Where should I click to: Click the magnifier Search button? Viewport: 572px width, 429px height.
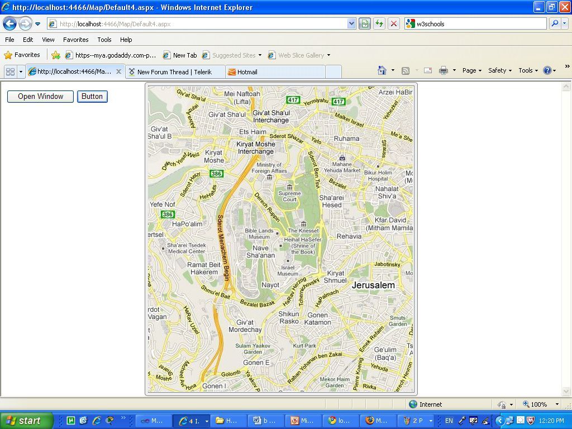click(x=555, y=24)
